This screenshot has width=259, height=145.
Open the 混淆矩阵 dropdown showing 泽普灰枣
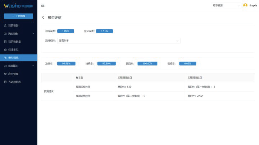119,41
